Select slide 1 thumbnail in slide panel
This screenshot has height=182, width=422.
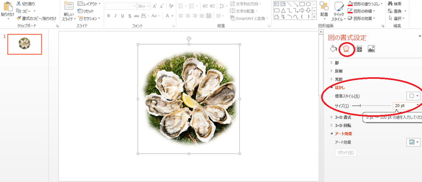pos(24,44)
